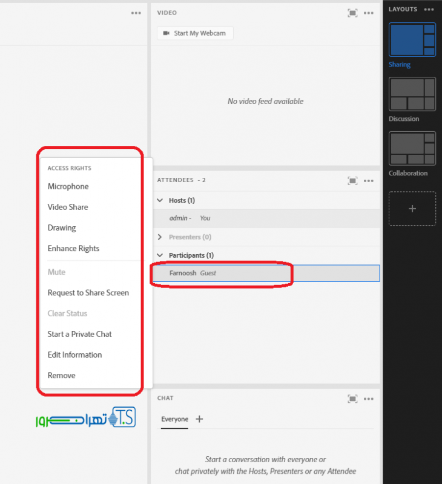Switch to the Collaboration layout thumbnail
The height and width of the screenshot is (484, 442).
tap(412, 148)
